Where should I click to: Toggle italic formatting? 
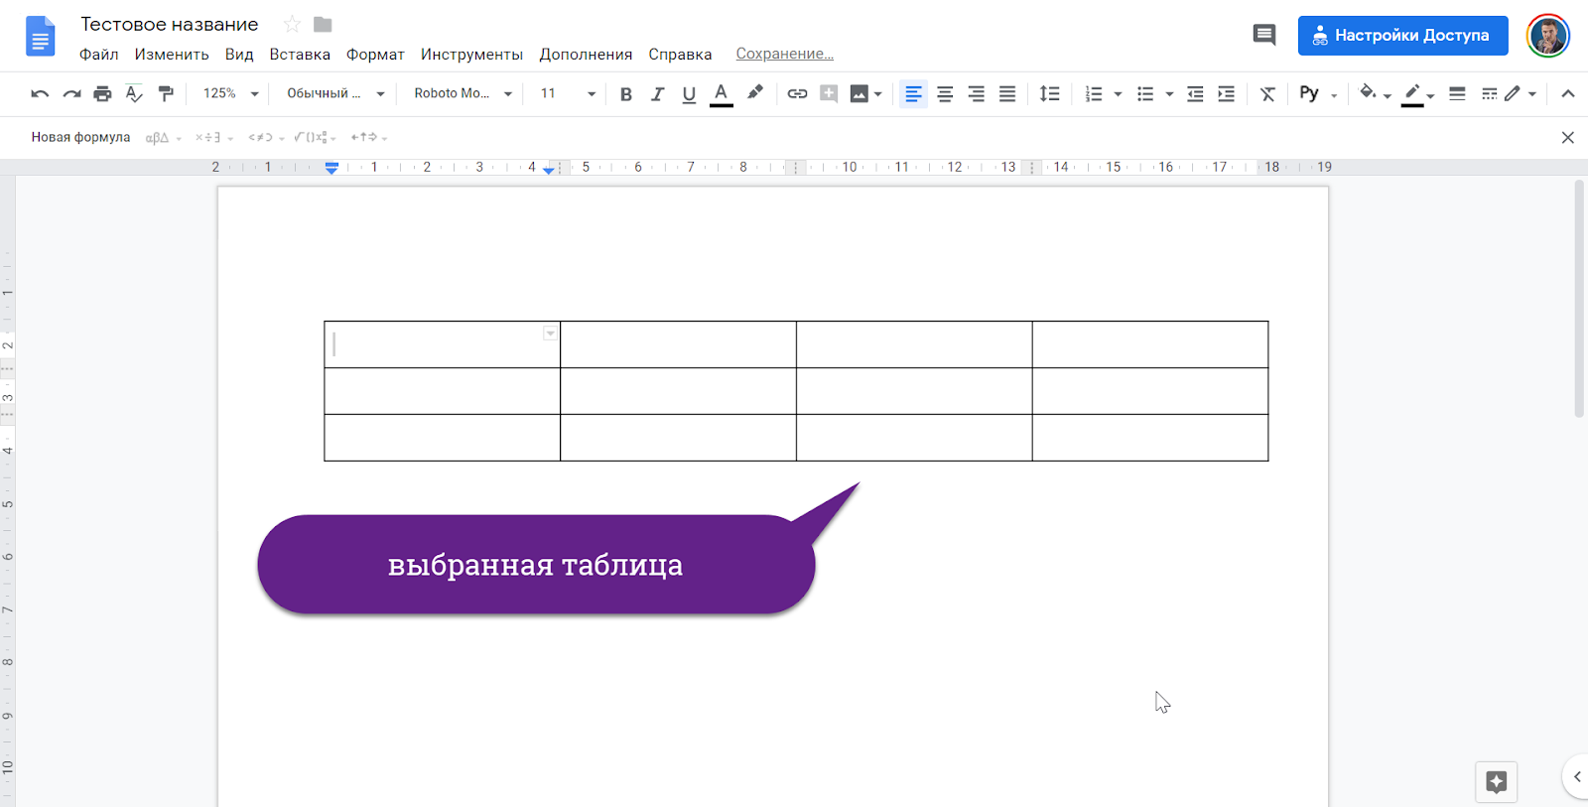(x=657, y=94)
